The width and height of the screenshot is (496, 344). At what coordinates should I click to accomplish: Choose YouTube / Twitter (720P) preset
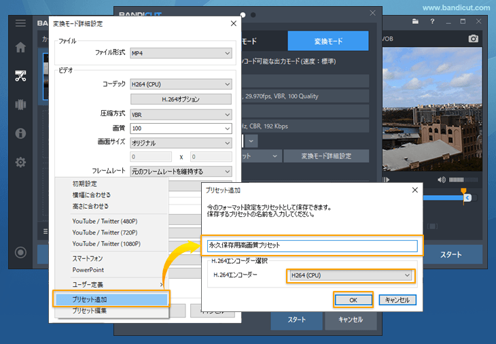coord(111,233)
